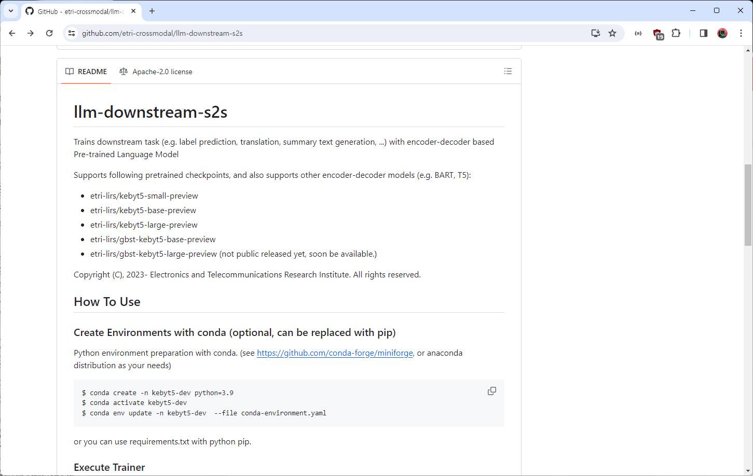This screenshot has width=753, height=476.
Task: Click "etri-lirs/kebyt5-large-preview" list item
Action: 144,225
